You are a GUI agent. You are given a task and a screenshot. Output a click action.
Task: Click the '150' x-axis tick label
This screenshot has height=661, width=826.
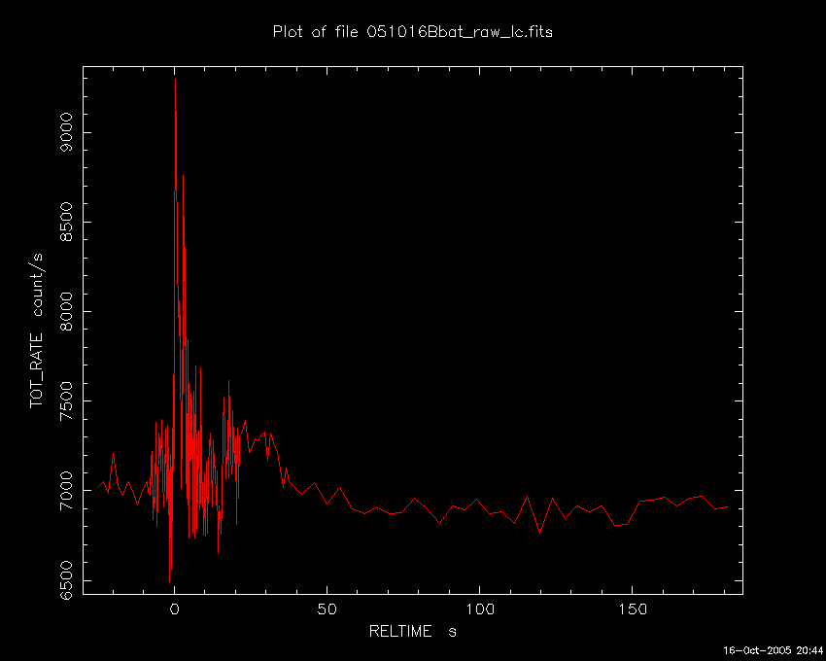[x=633, y=609]
